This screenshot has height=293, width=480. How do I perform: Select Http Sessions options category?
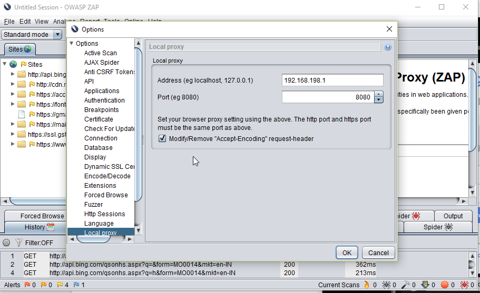(105, 214)
